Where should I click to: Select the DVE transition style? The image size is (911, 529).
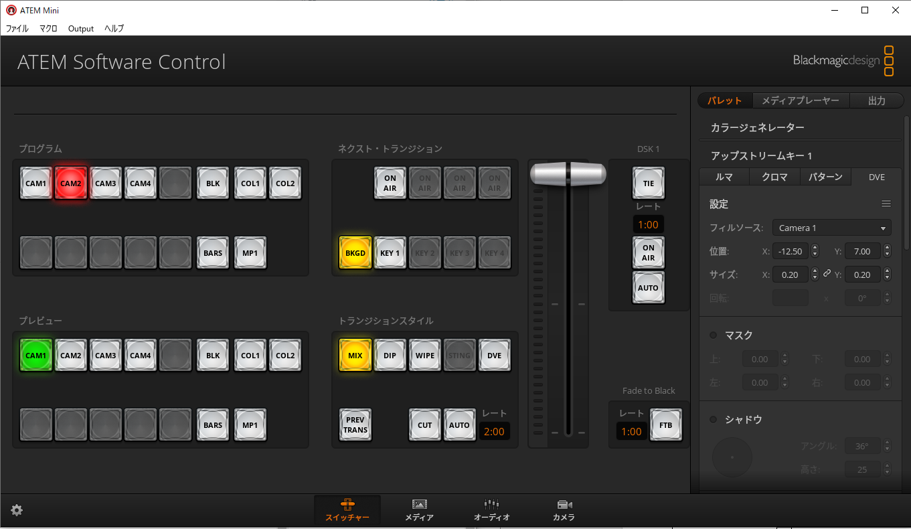click(495, 356)
